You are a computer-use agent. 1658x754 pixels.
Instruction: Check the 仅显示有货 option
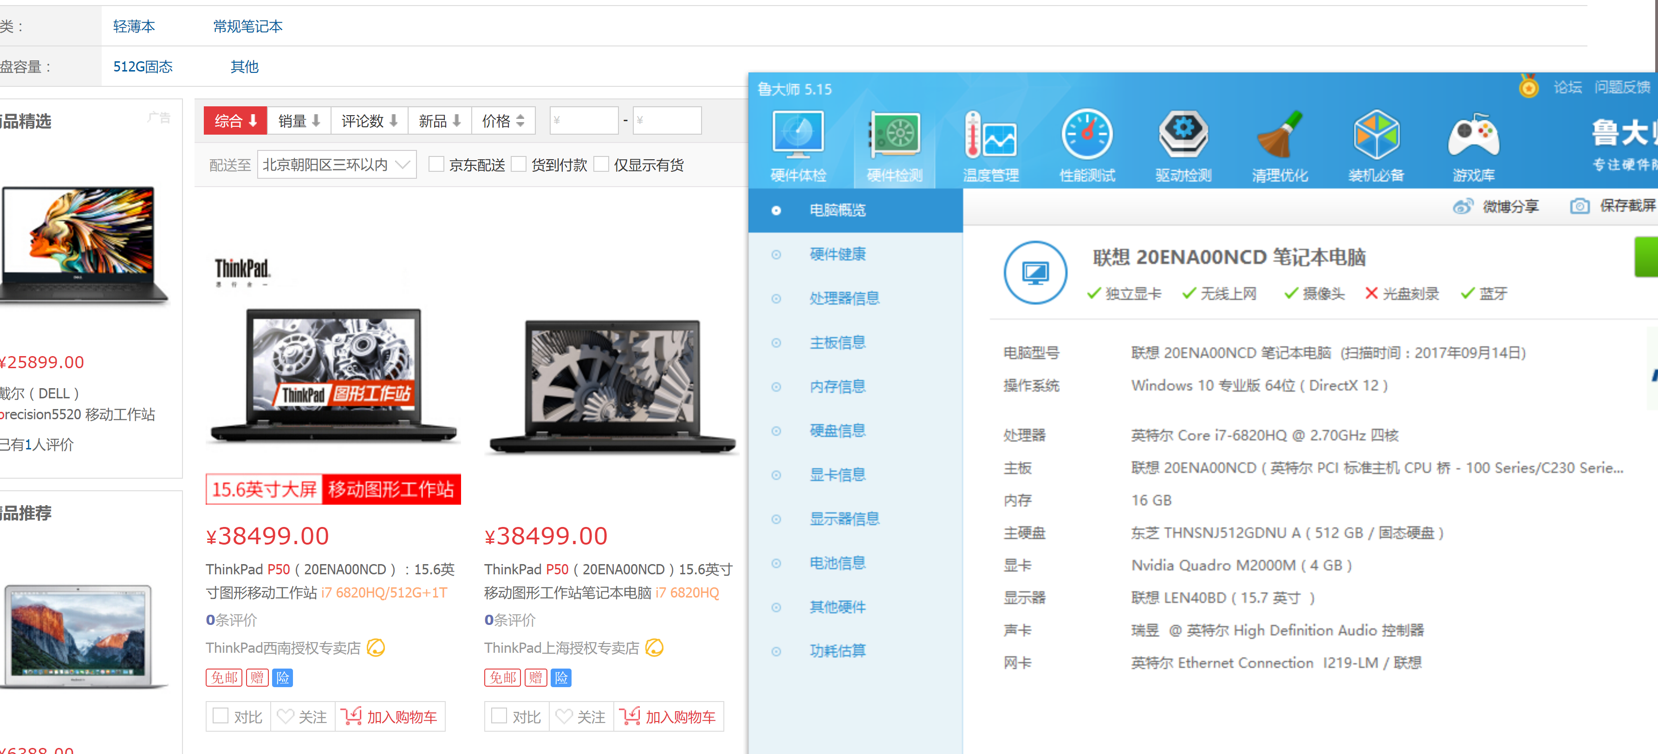tap(600, 165)
